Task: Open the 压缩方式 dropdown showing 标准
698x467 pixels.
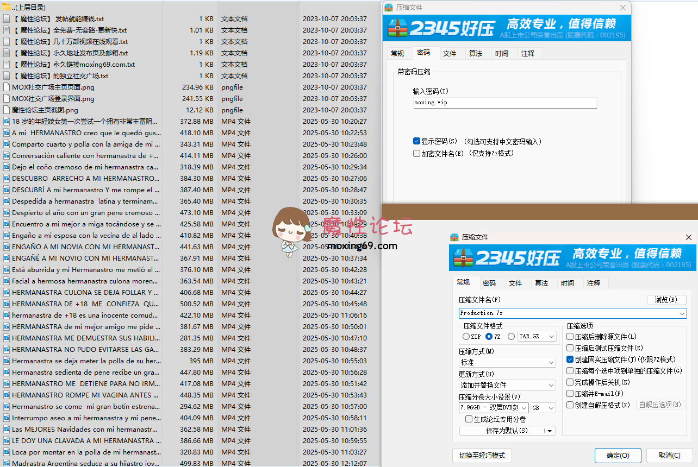Action: 507,362
